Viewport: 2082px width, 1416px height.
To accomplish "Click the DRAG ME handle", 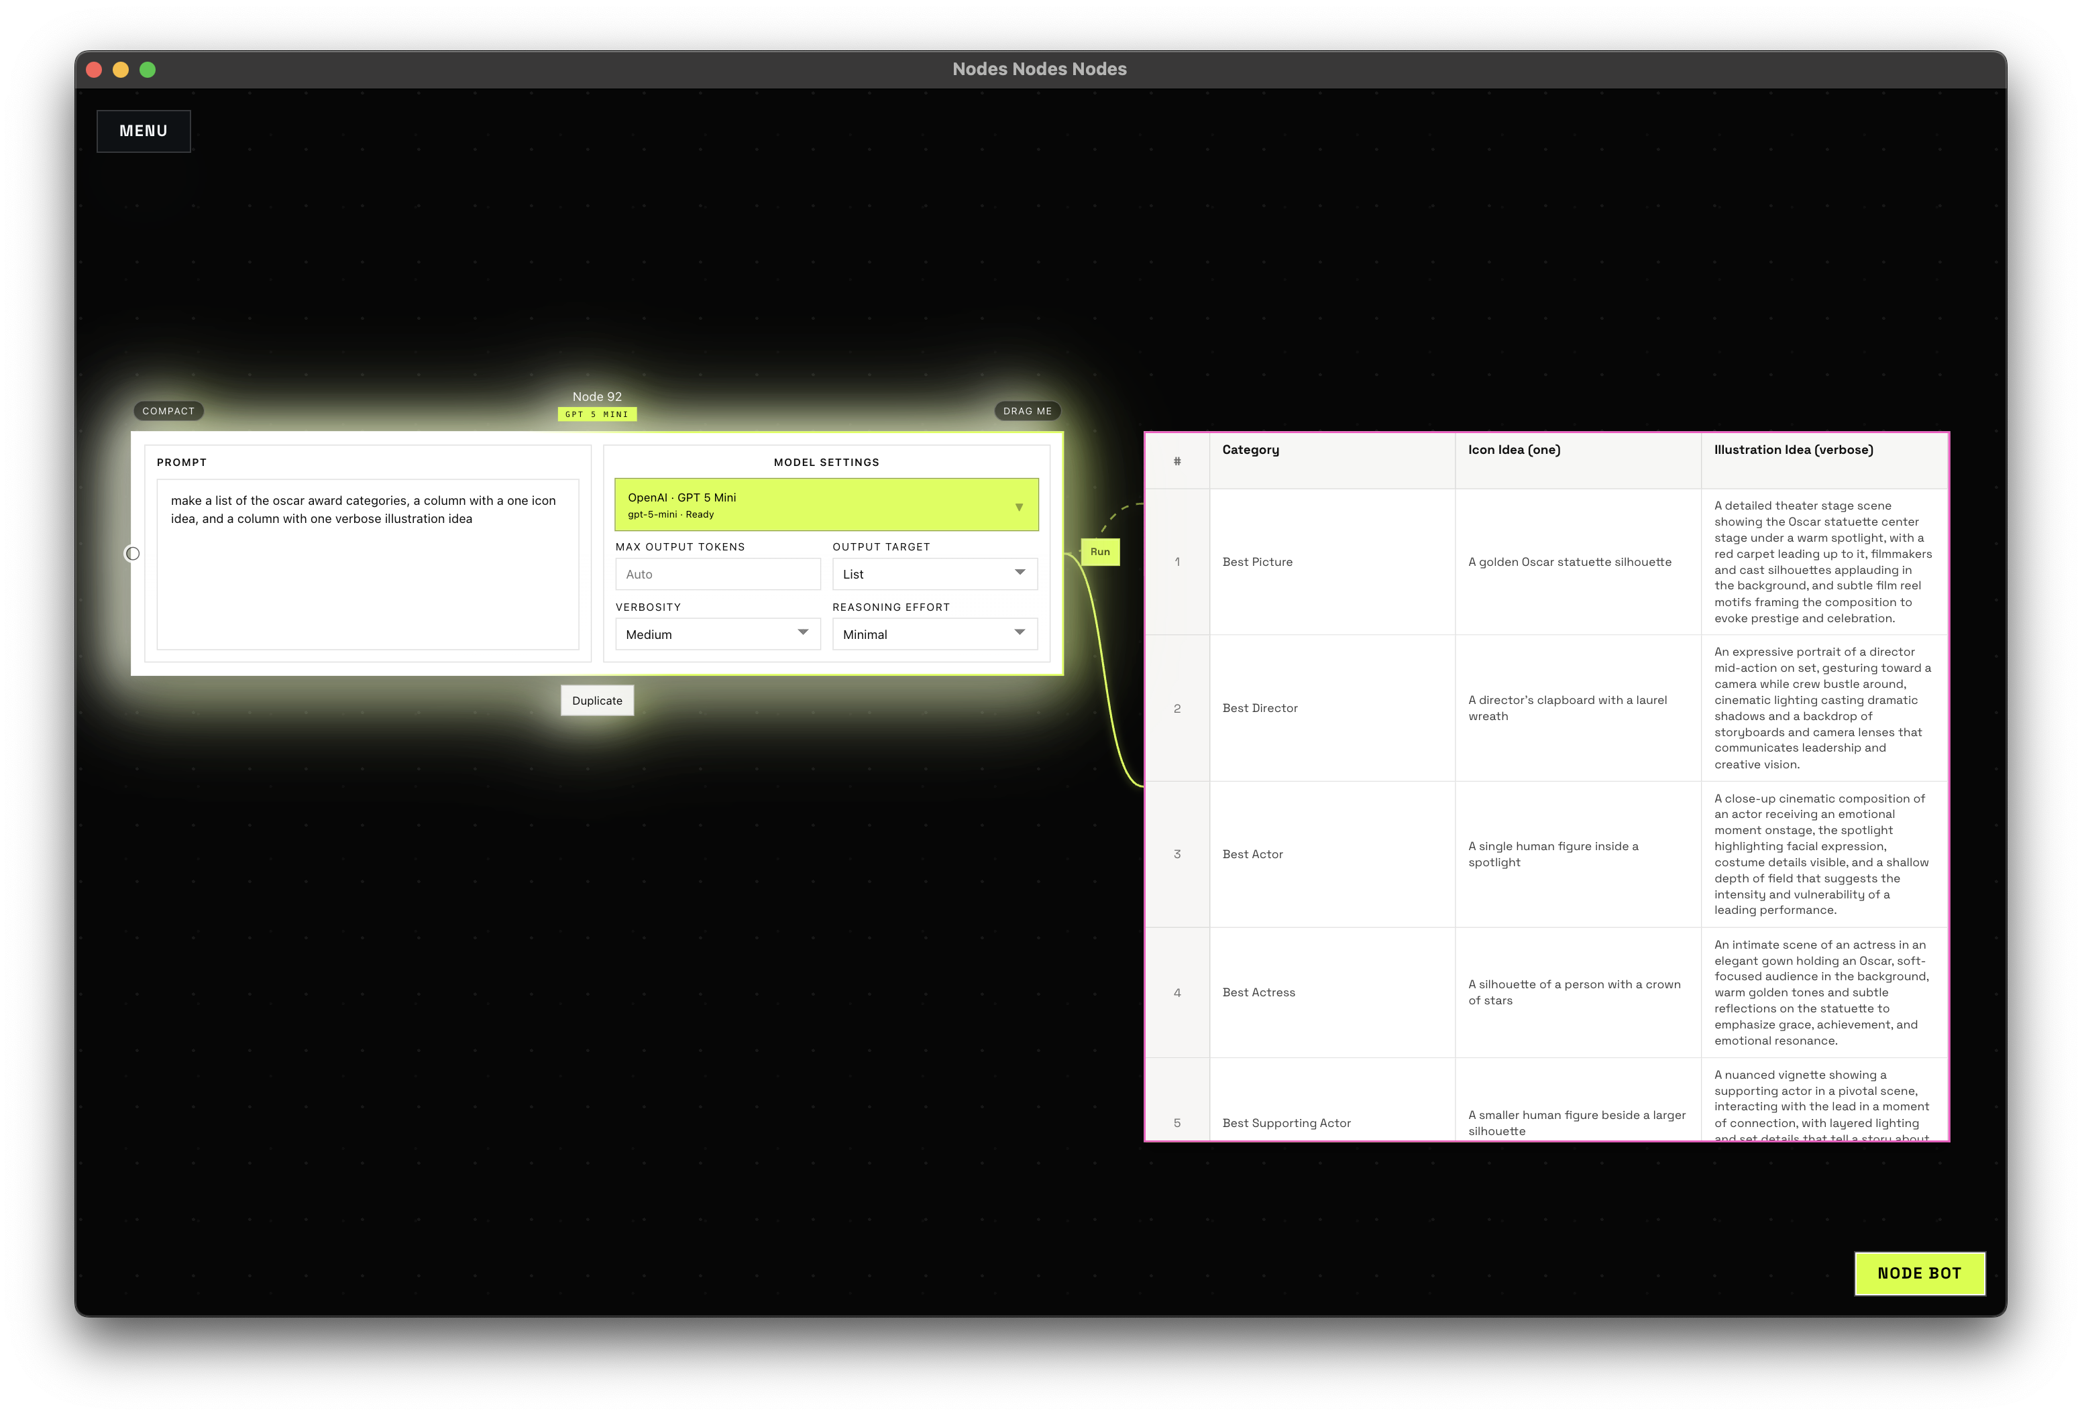I will (x=1027, y=411).
